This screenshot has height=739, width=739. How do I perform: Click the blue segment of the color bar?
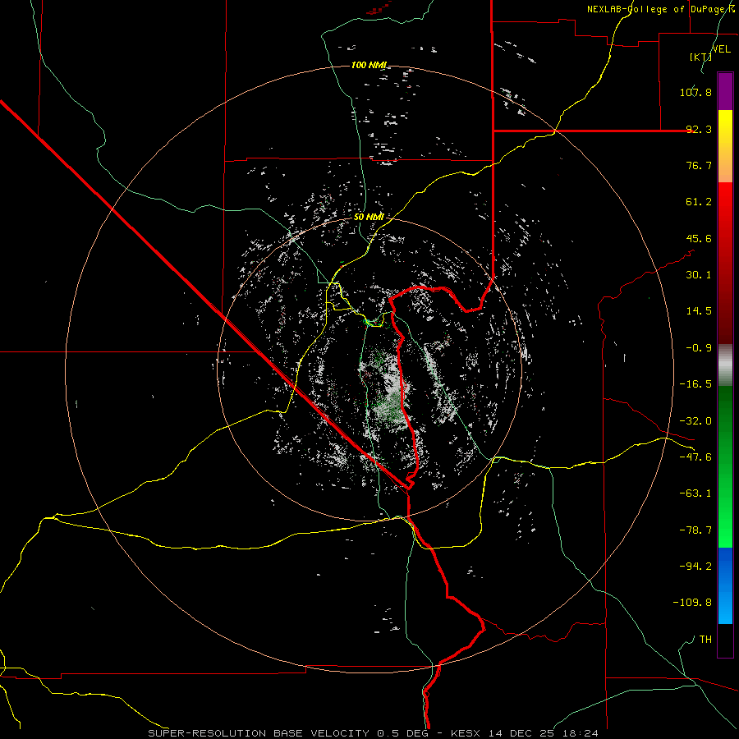coord(725,585)
